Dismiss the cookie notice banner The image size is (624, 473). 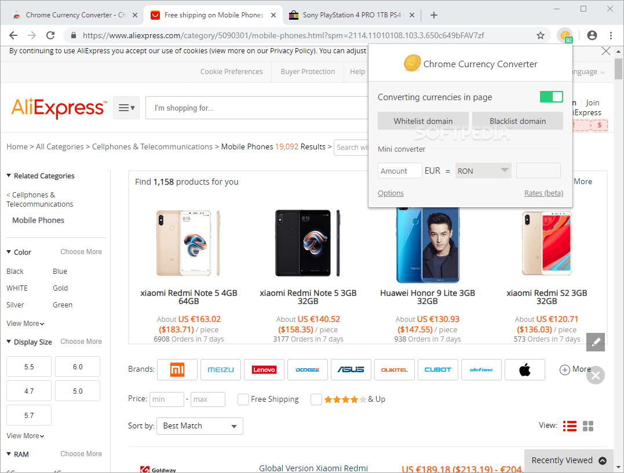(x=605, y=51)
